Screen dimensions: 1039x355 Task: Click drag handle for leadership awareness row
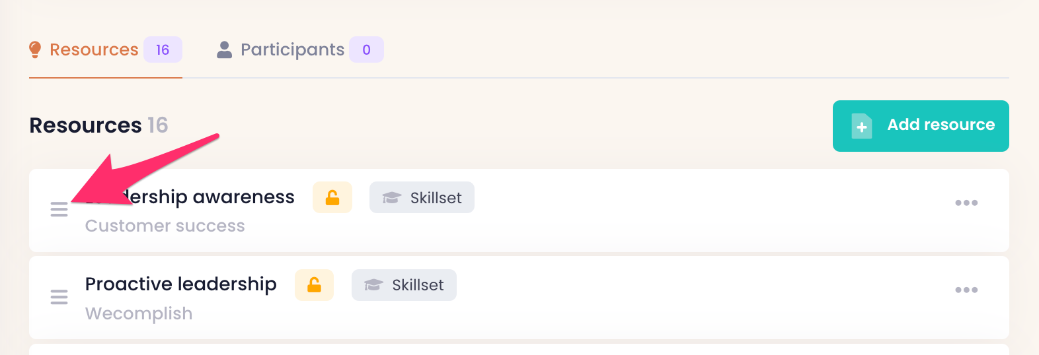(x=59, y=210)
